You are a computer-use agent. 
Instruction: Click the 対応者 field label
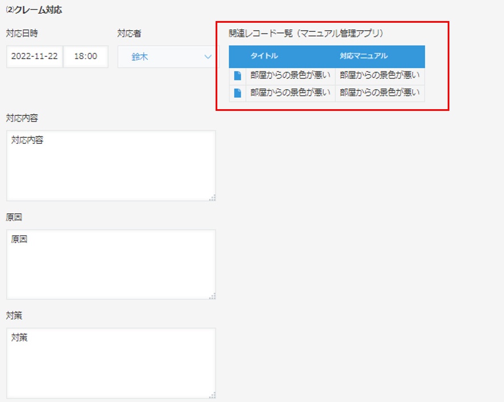(x=129, y=34)
